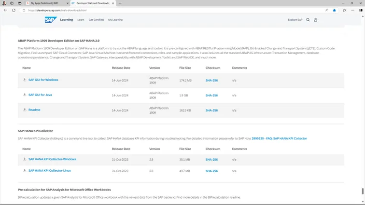Click download icon beside SAP GUI for Windows
Screen dimensions: 365x205
[x=25, y=80]
